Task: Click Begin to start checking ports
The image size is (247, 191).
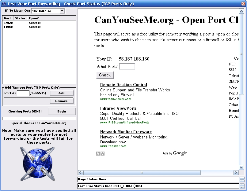Action: click(x=62, y=111)
